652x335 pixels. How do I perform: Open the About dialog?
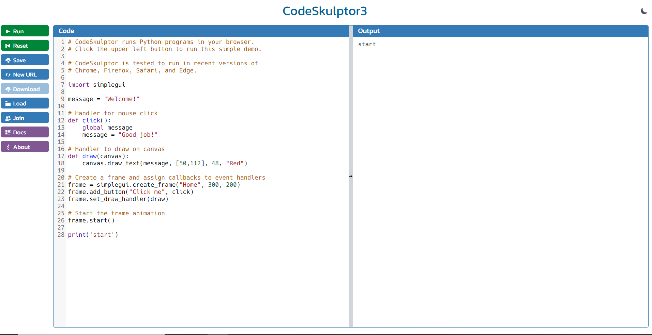pos(25,147)
